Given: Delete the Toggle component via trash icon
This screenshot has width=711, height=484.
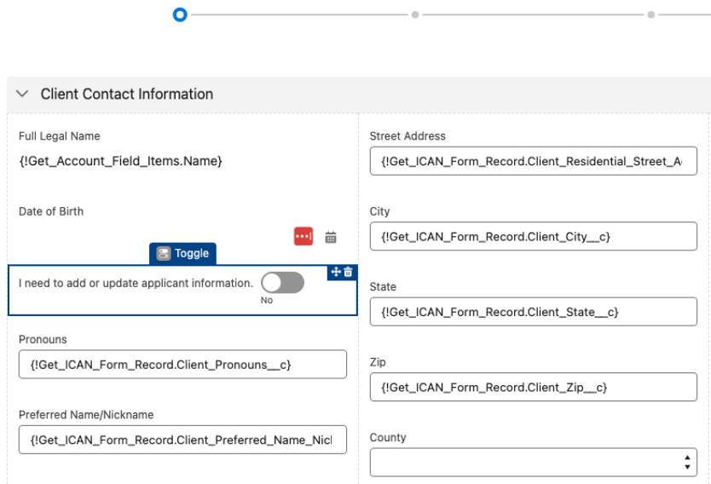Looking at the screenshot, I should 348,272.
